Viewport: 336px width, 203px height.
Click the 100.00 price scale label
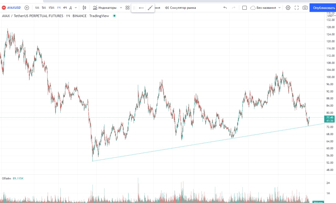click(x=330, y=77)
